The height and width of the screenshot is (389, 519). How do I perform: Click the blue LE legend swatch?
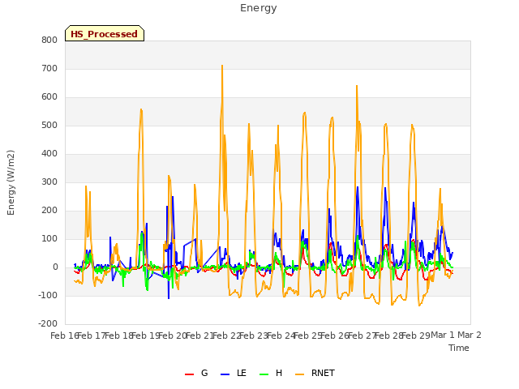click(x=225, y=374)
